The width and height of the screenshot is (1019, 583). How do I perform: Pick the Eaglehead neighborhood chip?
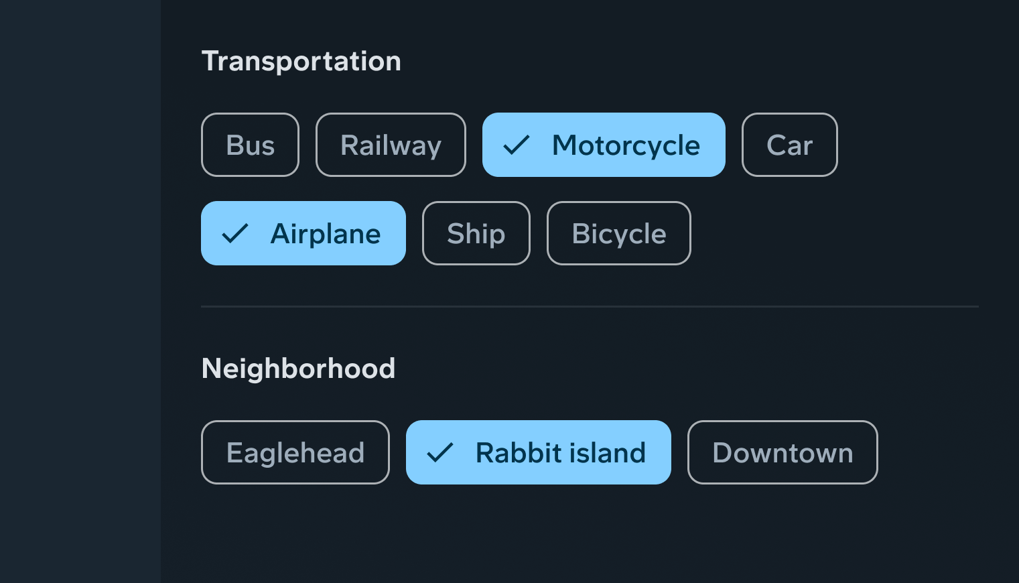pyautogui.click(x=295, y=453)
